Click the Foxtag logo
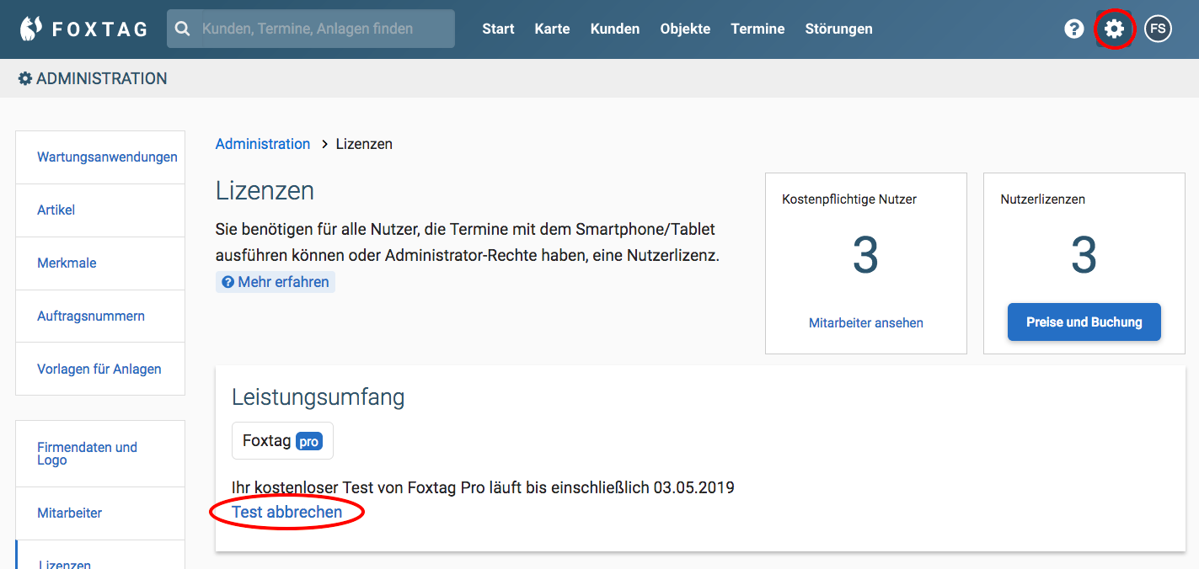Image resolution: width=1199 pixels, height=569 pixels. [x=83, y=29]
